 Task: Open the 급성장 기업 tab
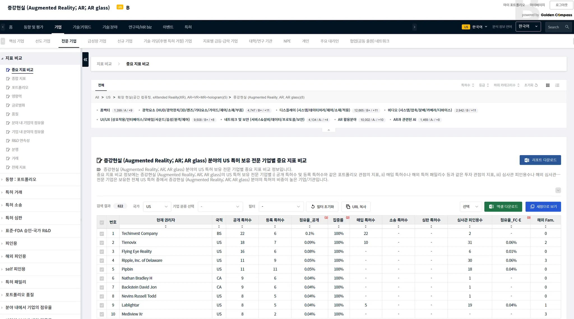pyautogui.click(x=97, y=41)
